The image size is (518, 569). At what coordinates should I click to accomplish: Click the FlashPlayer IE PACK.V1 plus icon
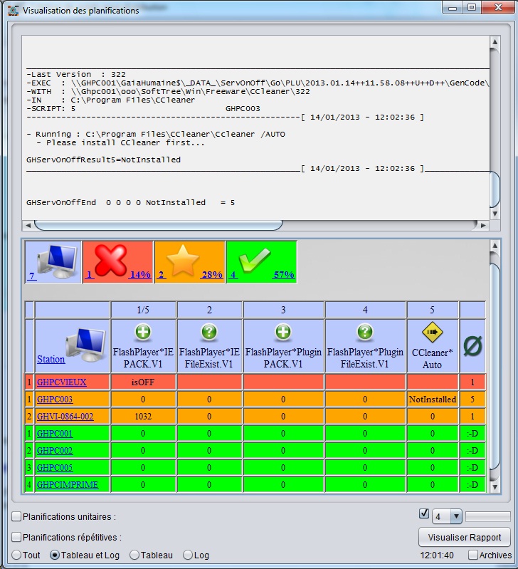pyautogui.click(x=143, y=333)
